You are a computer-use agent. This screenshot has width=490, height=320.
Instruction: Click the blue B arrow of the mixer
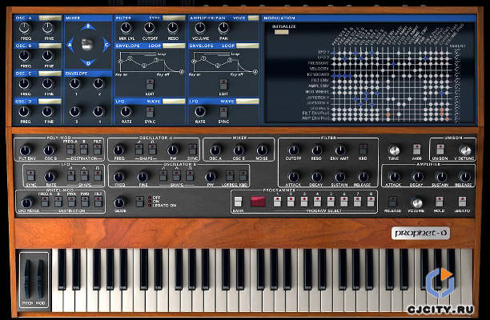point(88,27)
